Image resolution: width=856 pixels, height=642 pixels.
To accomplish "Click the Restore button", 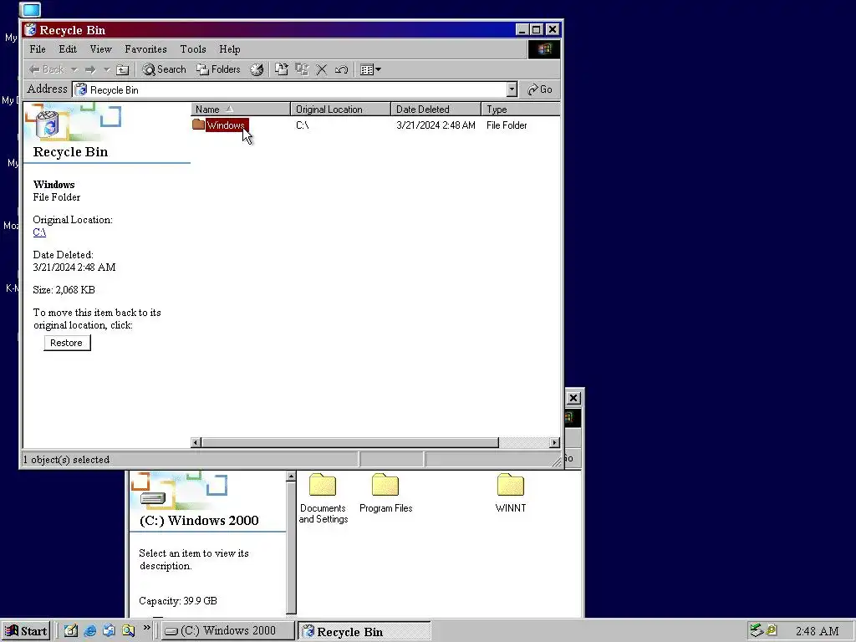I will point(67,343).
